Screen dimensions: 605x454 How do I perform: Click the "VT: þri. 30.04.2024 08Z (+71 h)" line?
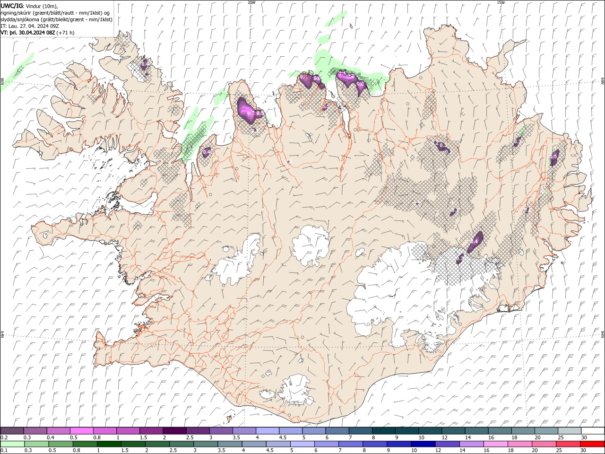[x=37, y=33]
